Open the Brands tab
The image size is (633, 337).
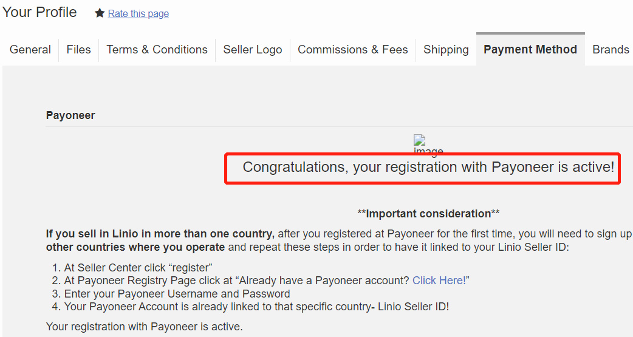(611, 50)
